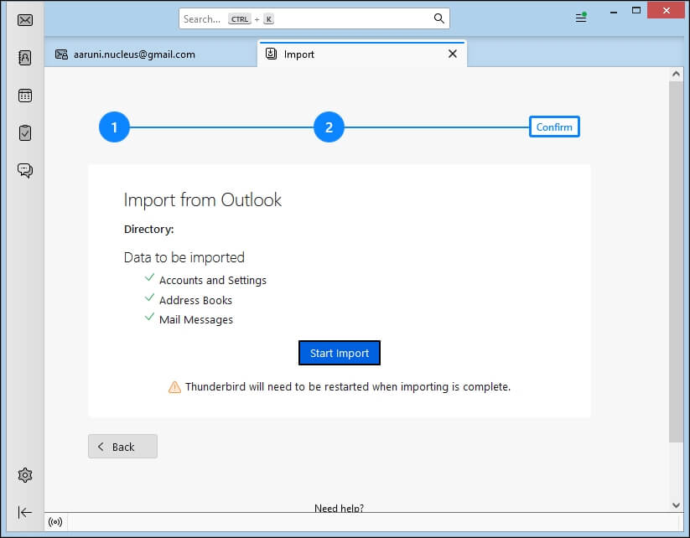
Task: Click the Confirm step indicator
Action: [554, 127]
